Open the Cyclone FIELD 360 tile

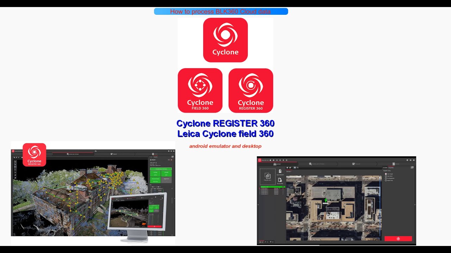(200, 90)
